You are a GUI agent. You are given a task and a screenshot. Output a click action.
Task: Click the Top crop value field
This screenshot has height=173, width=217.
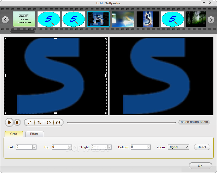(x=60, y=147)
